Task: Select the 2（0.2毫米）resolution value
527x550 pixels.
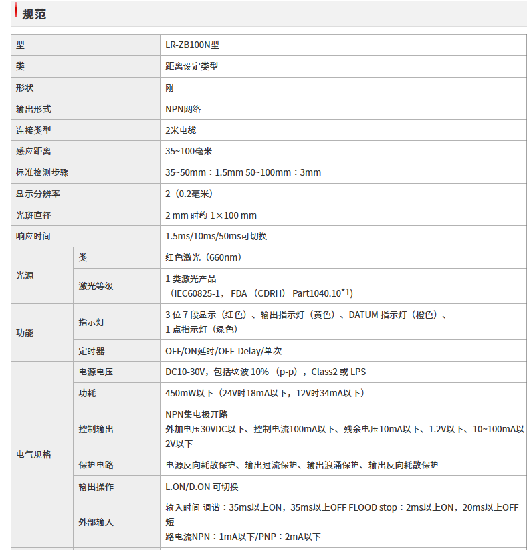Action: tap(189, 194)
